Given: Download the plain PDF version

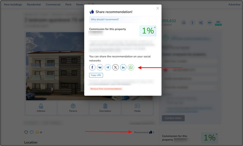Looking at the screenshot, I should pos(210,23).
